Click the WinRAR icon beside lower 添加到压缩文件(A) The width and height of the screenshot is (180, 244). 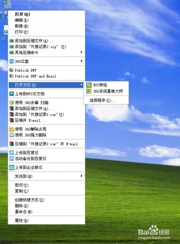[11, 108]
